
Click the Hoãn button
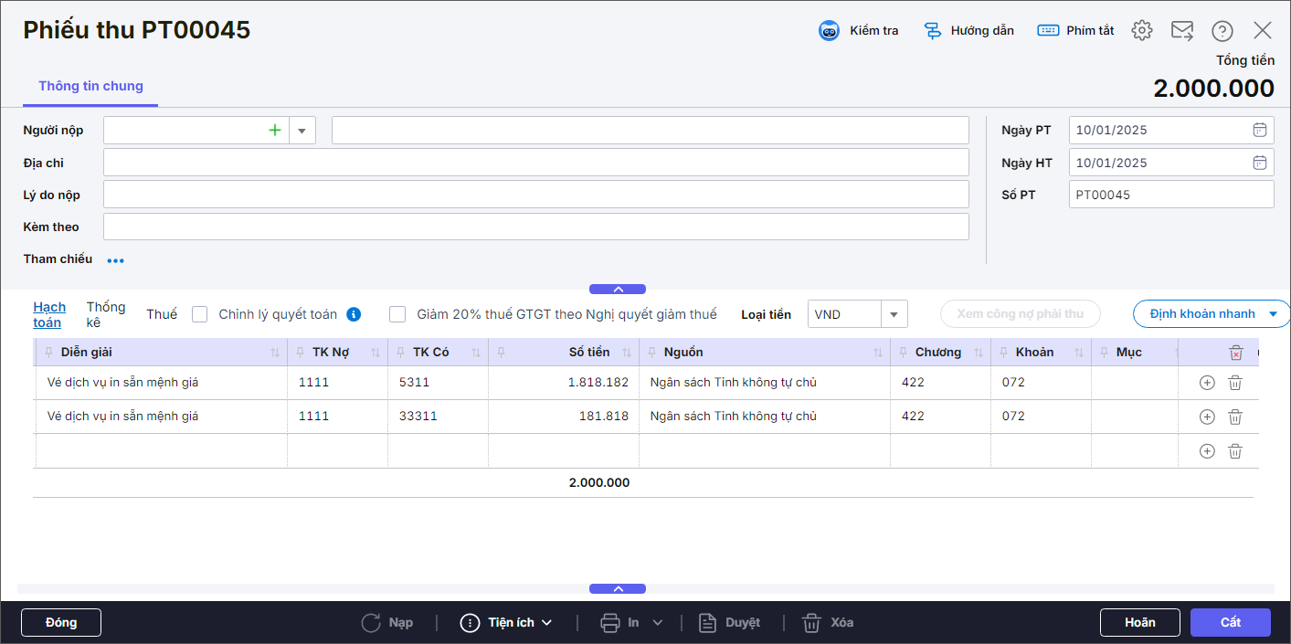(1139, 622)
